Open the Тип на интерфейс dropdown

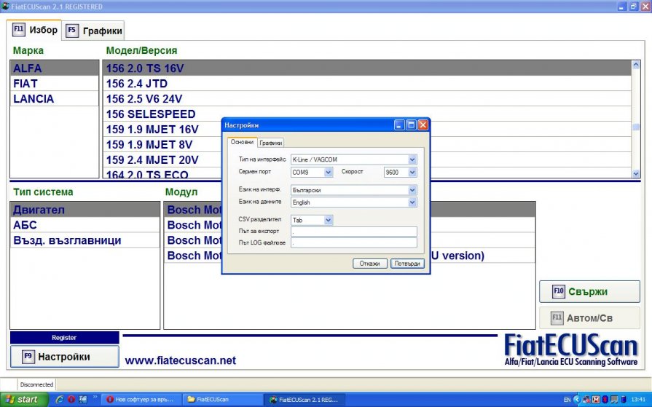coord(412,159)
